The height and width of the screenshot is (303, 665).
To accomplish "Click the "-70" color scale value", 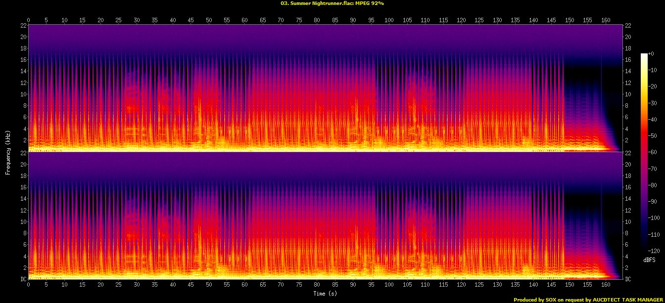I will pyautogui.click(x=652, y=169).
